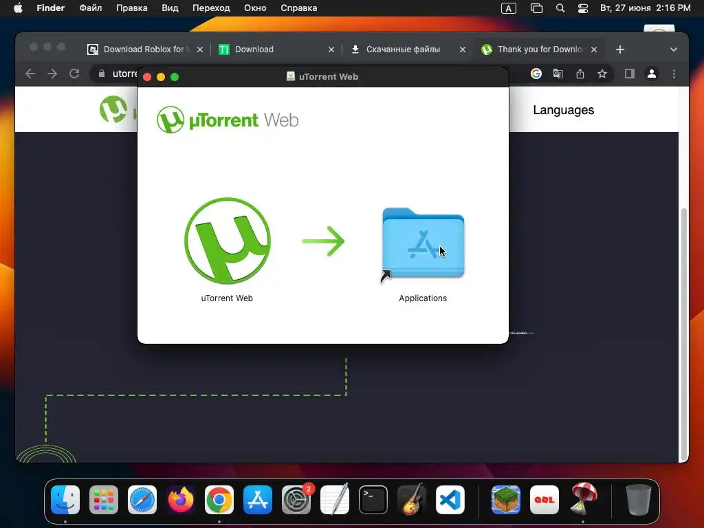The image size is (704, 528).
Task: Expand Chrome tab search chevron
Action: click(674, 49)
